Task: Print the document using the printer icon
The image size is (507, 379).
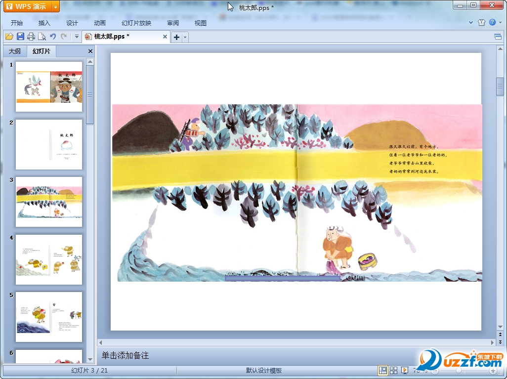Action: [31, 37]
